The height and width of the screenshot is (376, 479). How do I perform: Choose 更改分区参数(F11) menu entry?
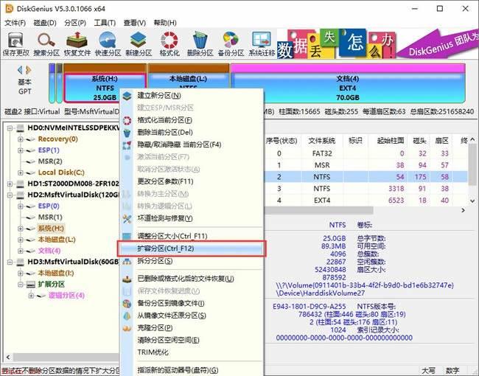[x=192, y=181]
